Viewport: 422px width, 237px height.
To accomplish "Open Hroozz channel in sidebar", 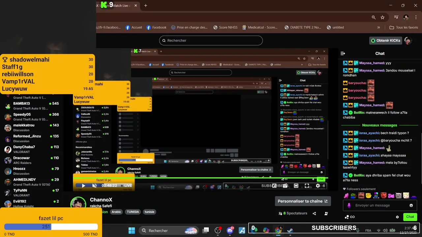I will click(32, 171).
